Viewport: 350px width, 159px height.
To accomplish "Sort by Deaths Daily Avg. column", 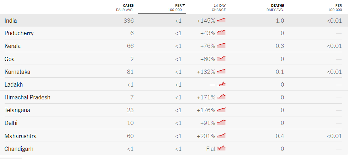I will tap(275, 7).
